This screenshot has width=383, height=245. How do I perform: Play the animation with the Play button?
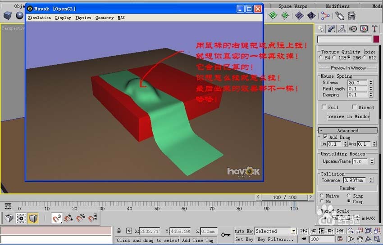click(322, 230)
